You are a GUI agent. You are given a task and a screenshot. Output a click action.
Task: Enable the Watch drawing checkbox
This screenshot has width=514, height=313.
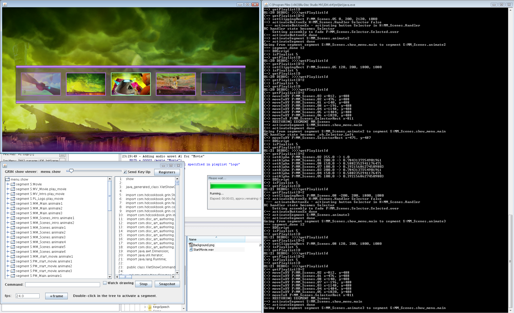click(105, 283)
